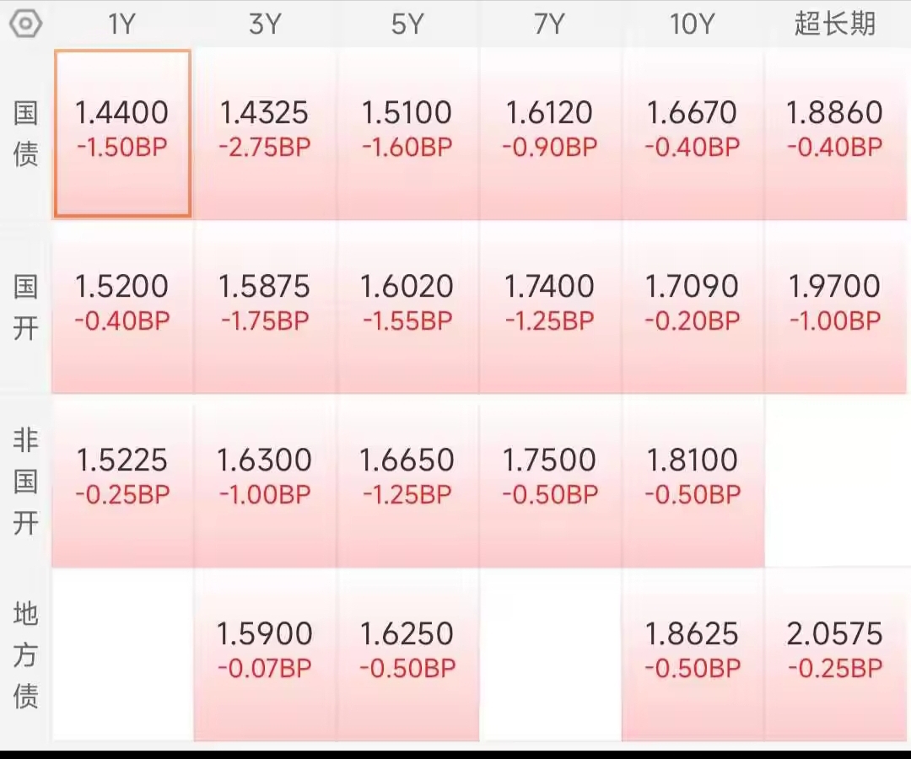Open the 国债 超长期 cell 1.8860
Viewport: 911px width, 759px height.
(835, 133)
